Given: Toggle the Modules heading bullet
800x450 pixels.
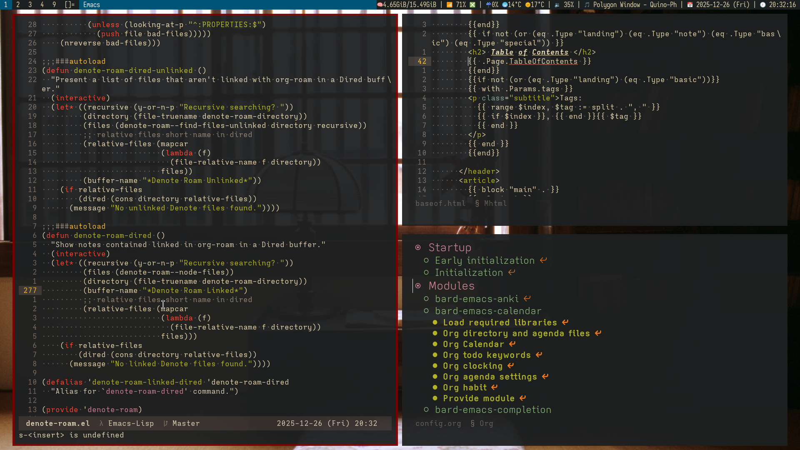Looking at the screenshot, I should point(418,286).
